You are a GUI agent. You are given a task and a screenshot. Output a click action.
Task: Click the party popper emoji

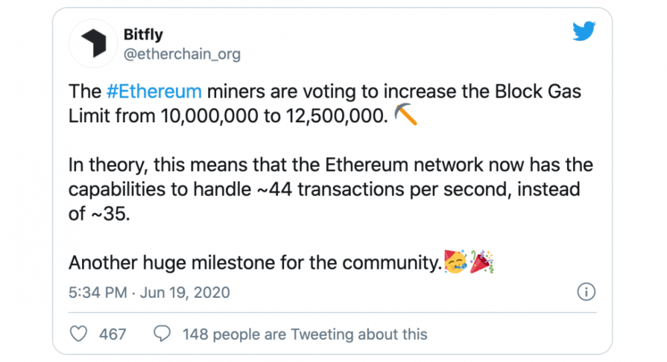click(482, 262)
